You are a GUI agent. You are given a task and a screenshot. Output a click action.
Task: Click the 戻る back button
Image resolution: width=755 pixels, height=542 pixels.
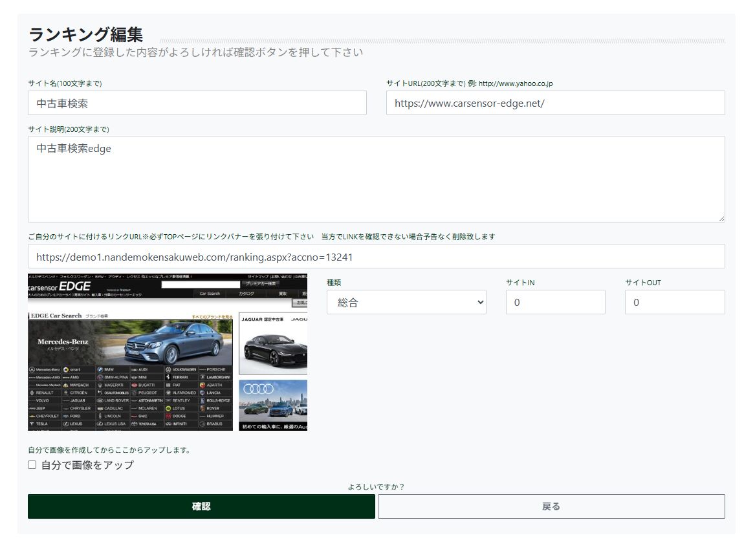[x=551, y=506]
